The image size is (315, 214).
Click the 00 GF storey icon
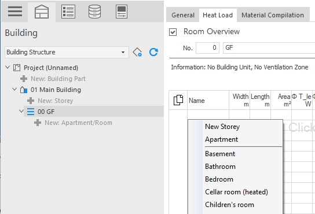[x=31, y=112]
